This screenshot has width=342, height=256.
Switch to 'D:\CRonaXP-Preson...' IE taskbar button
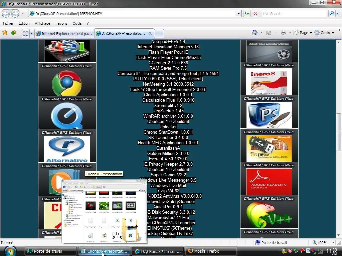[x=158, y=251]
